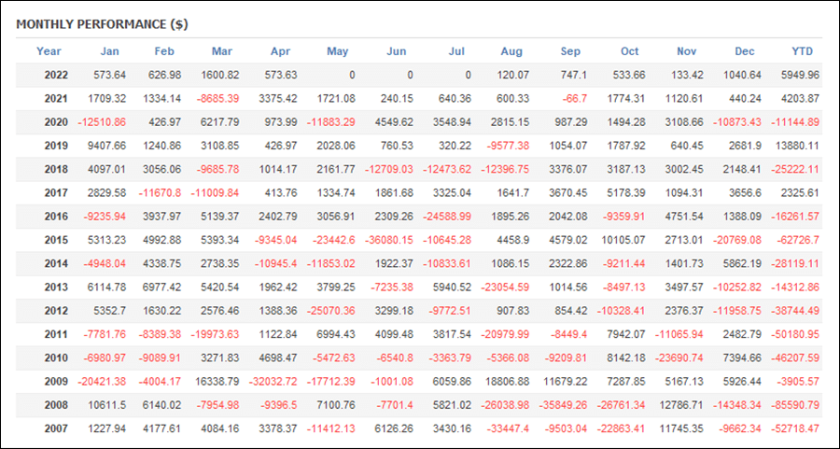Click the May column header
This screenshot has width=840, height=449.
pos(338,51)
